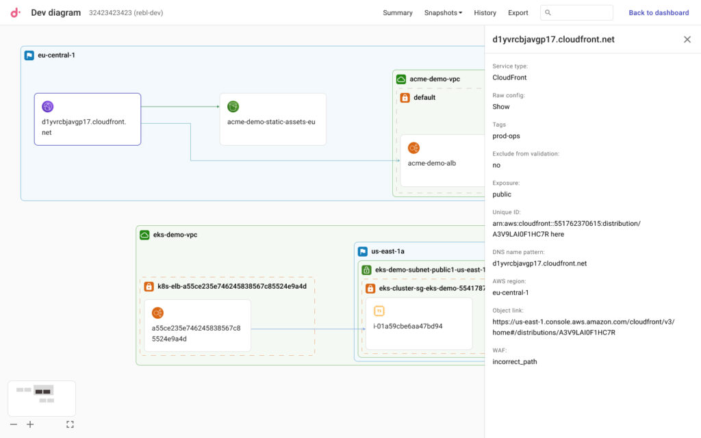Click the acme-demo-vpc cloud icon
The image size is (701, 438).
(401, 79)
